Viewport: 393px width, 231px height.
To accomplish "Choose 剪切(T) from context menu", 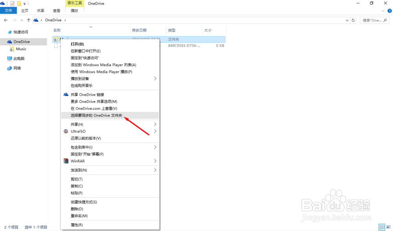I will [x=110, y=179].
